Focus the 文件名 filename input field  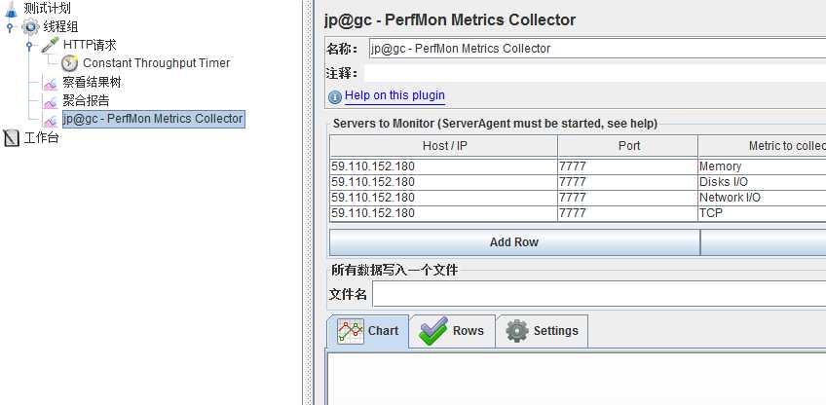point(599,293)
